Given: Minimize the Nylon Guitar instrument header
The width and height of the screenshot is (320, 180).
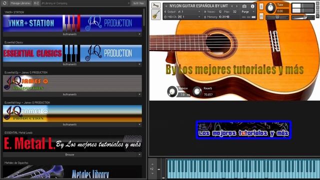Looking at the screenshot, I should tap(318, 7).
